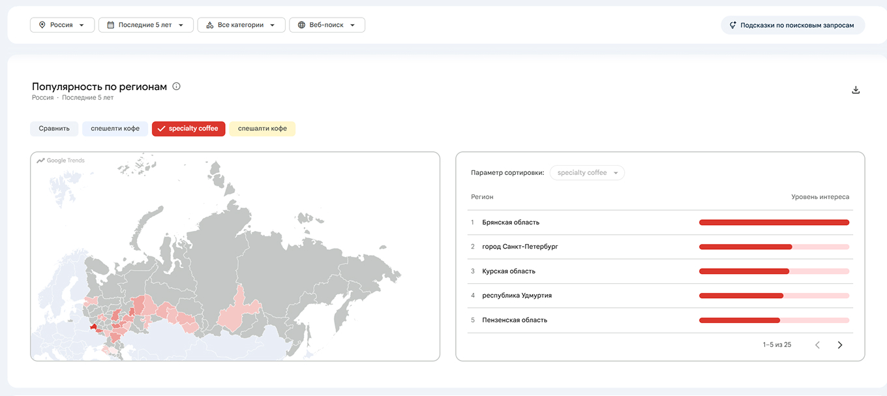
Task: Click the interest bar for Пензенская область
Action: click(774, 320)
